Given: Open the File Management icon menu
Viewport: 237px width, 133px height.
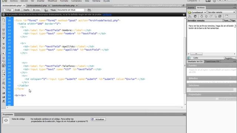Looking at the screenshot, I should tap(89, 10).
